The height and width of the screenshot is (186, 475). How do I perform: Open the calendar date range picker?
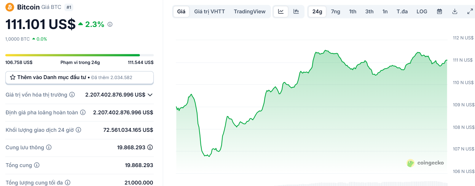(440, 12)
